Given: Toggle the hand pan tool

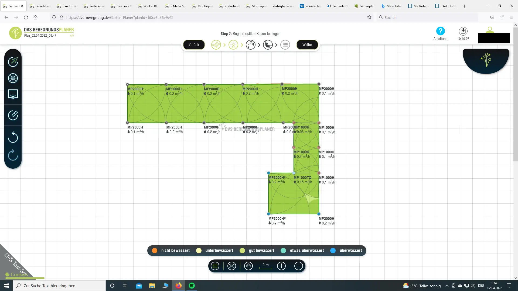Looking at the screenshot, I should click(x=248, y=266).
